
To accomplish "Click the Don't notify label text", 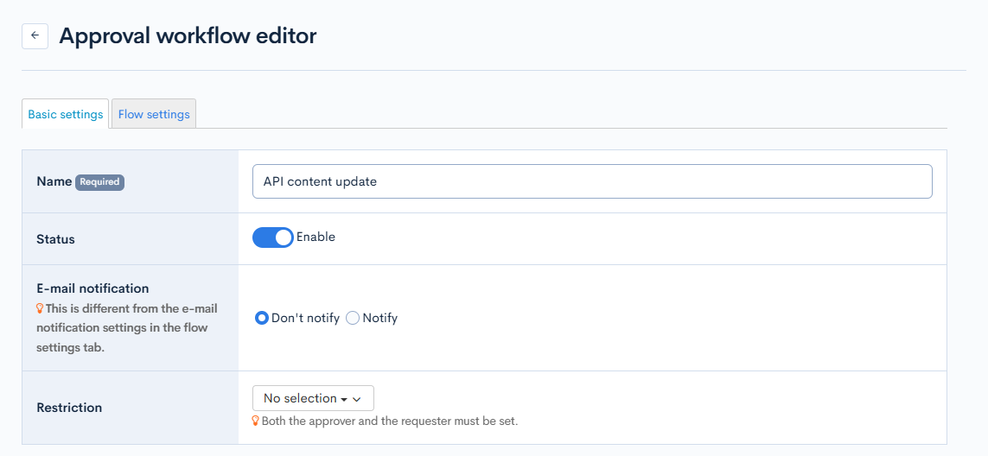I will (305, 318).
